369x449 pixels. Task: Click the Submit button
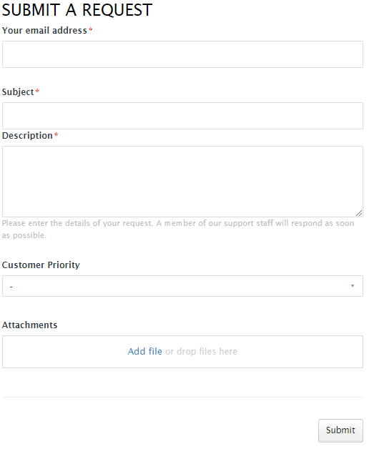pyautogui.click(x=340, y=430)
